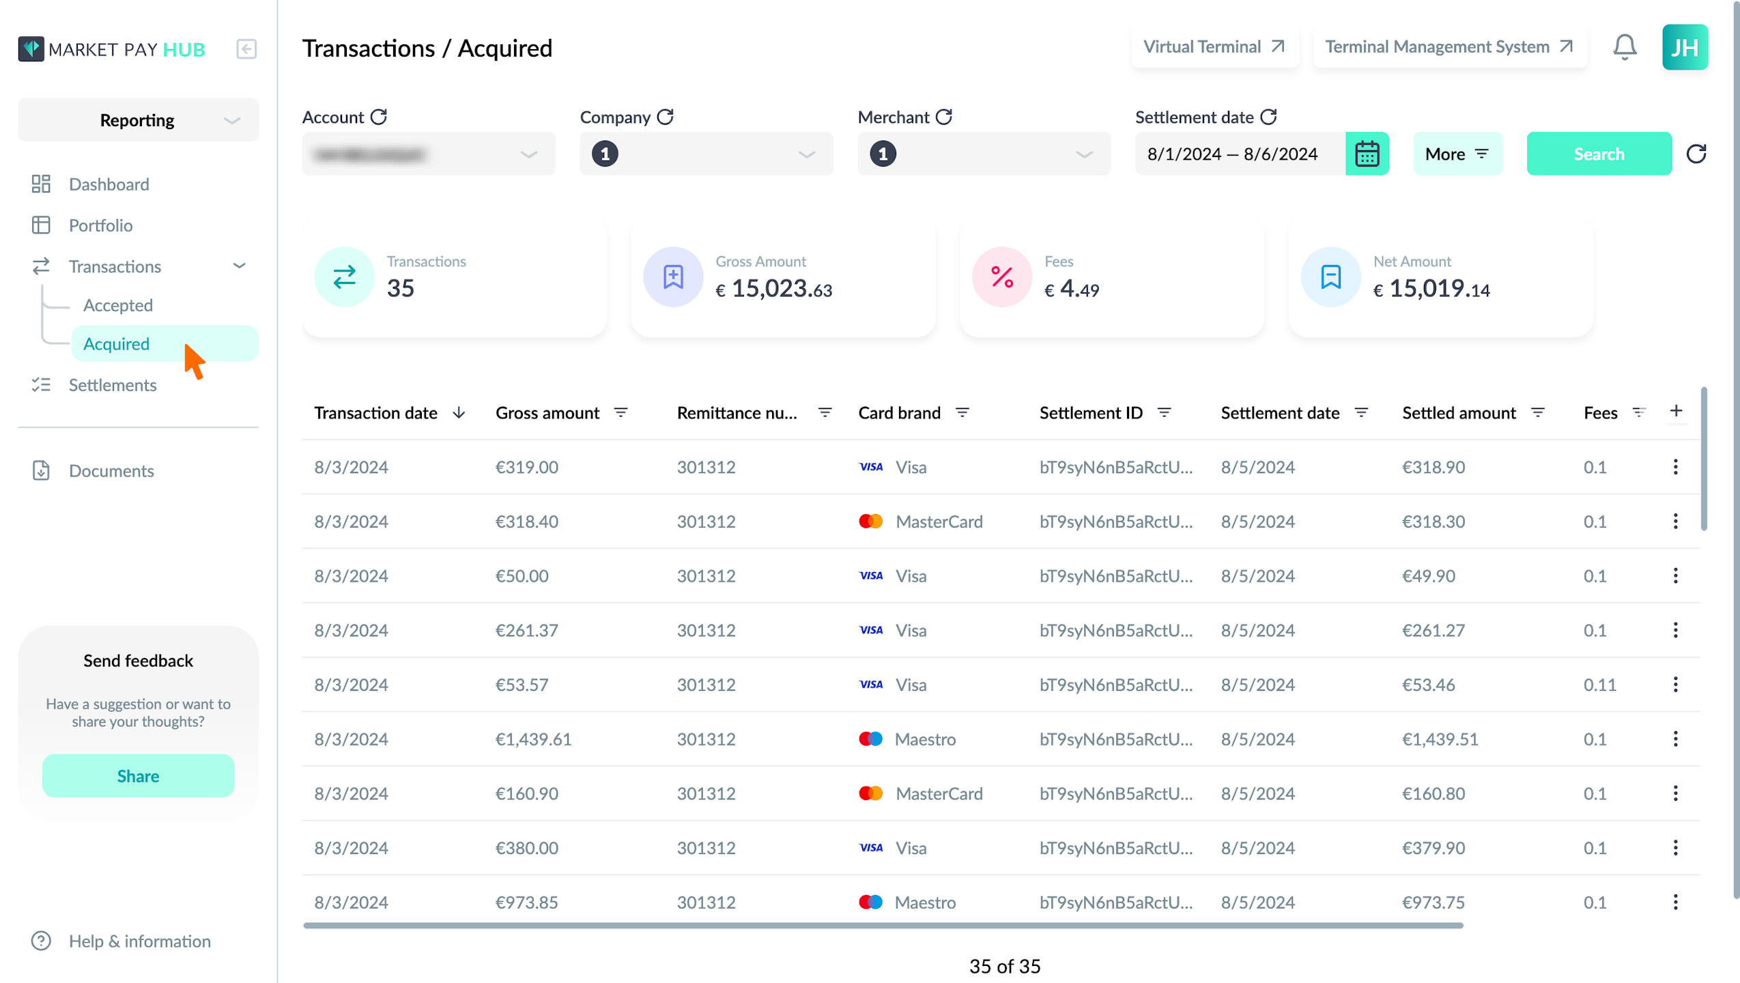Open Terminal Management System link
Screen dimensions: 1740x983
pyautogui.click(x=1449, y=47)
